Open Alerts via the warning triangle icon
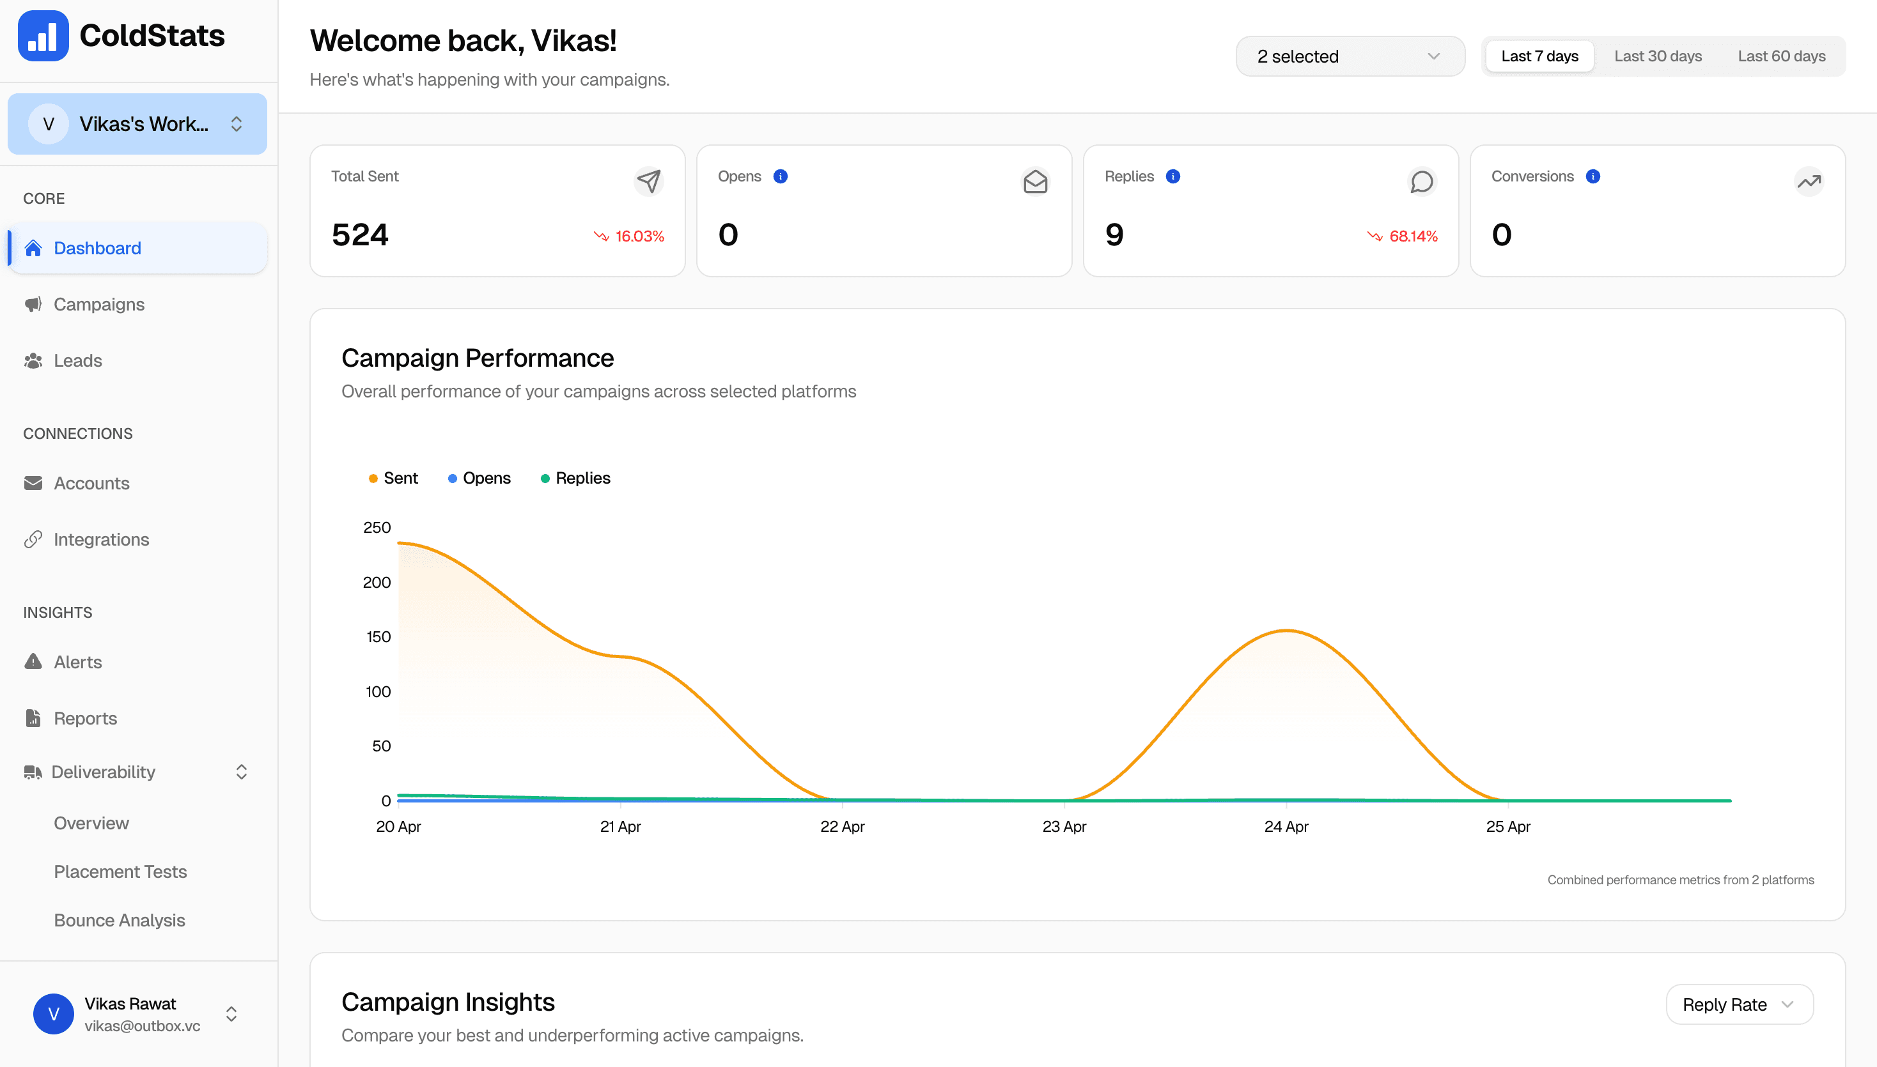 33,662
